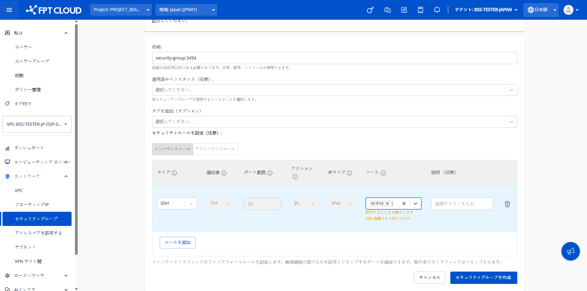Open サブネット in the sidebar
The image size is (587, 291).
point(25,247)
